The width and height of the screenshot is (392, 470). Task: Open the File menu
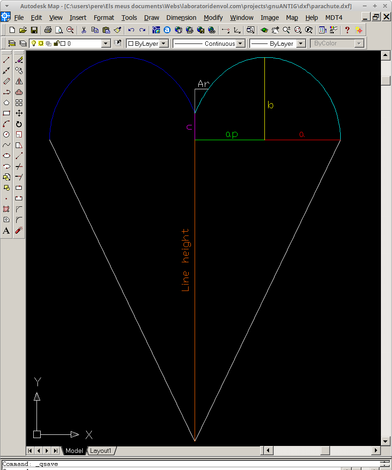[19, 18]
